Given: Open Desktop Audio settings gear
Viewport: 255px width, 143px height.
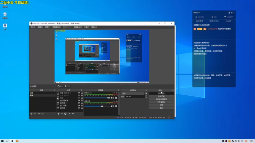Looking at the screenshot, I should (116, 106).
